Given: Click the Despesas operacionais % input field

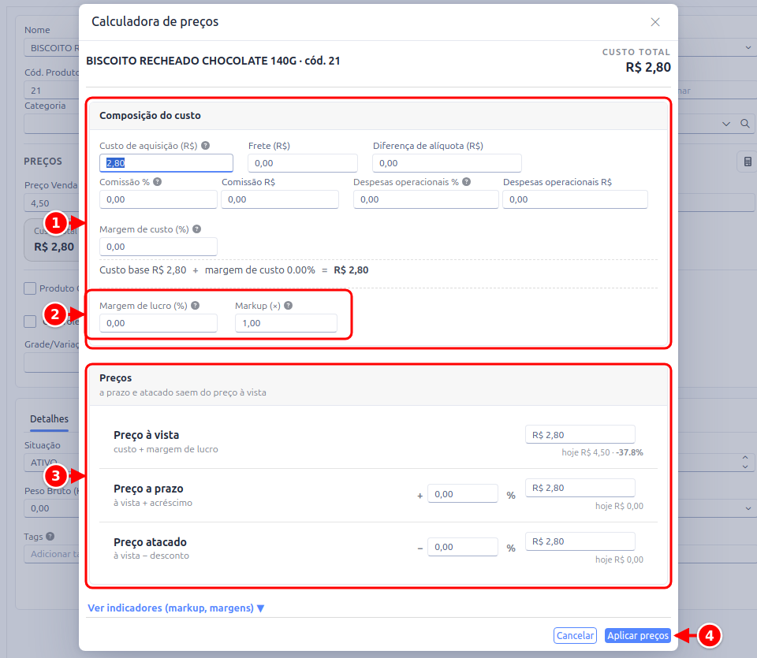Looking at the screenshot, I should [x=426, y=199].
